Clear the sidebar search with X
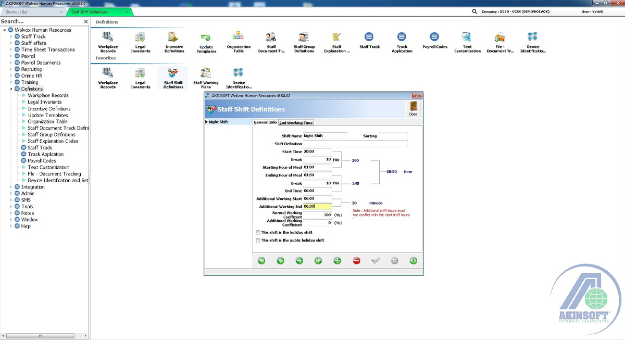The width and height of the screenshot is (625, 340). 86,22
